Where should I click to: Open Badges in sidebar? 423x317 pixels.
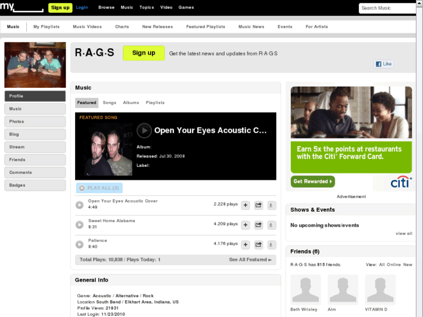click(35, 185)
